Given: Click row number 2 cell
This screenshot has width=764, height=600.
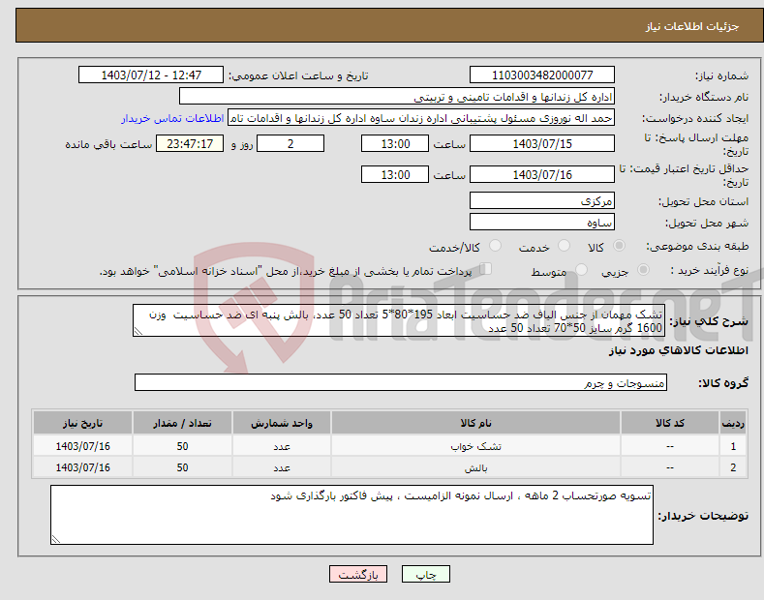Looking at the screenshot, I should [x=733, y=467].
